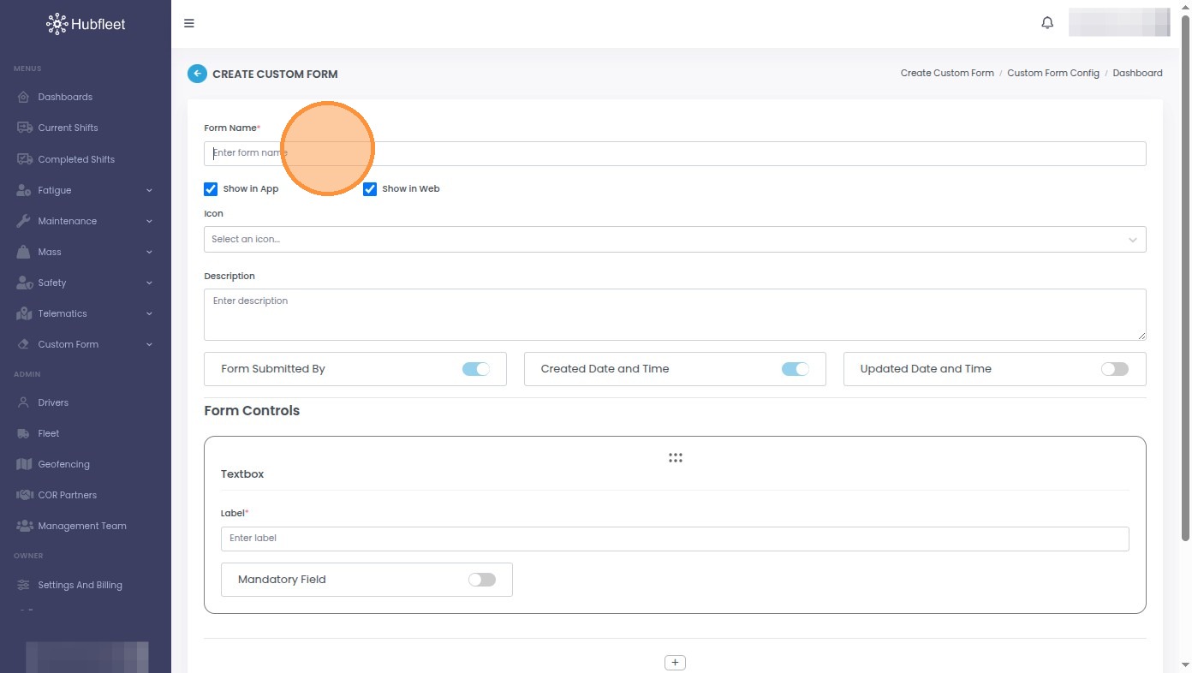The image size is (1192, 673).
Task: Click the Safety icon in sidebar
Action: point(24,283)
